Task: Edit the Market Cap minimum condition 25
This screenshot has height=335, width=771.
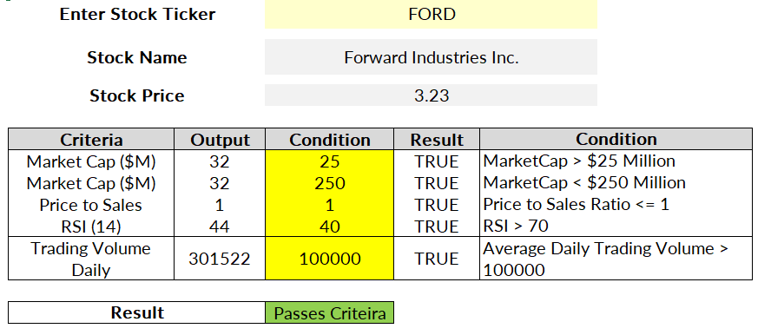Action: pos(329,161)
